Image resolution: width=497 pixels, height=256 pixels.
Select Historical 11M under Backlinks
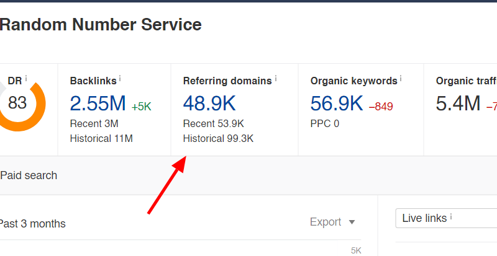click(101, 138)
